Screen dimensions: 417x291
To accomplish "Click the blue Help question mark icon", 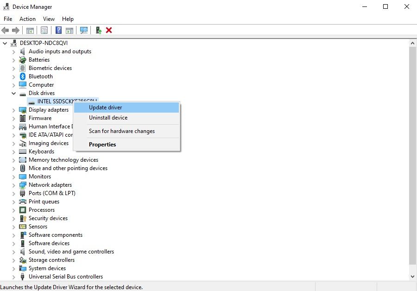I will (58, 30).
